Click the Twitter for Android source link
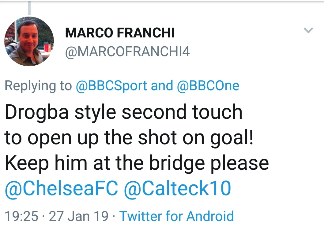324x228 pixels. (x=176, y=216)
